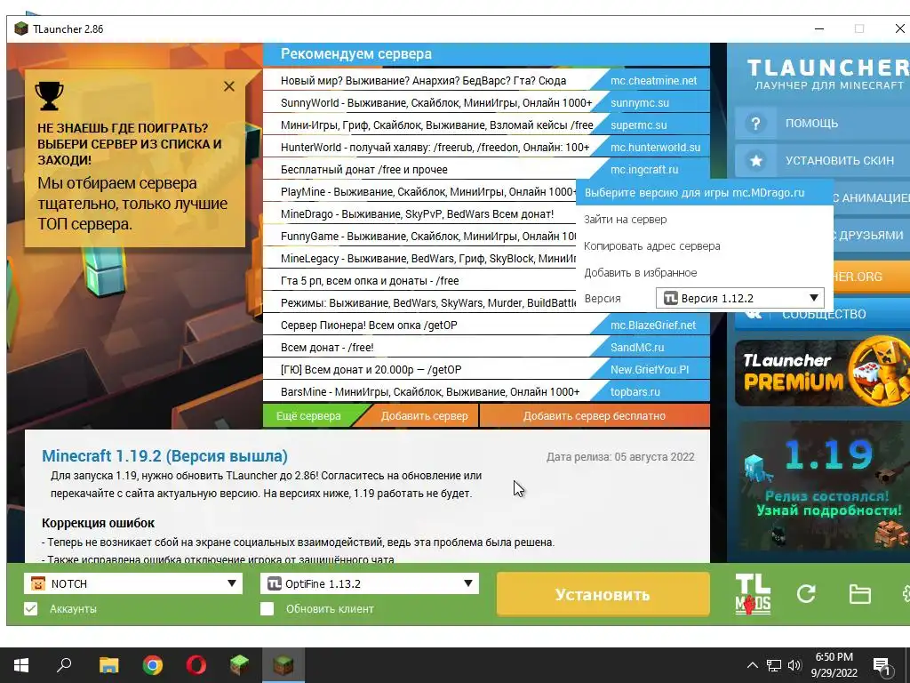This screenshot has width=910, height=683.
Task: Select the PlayMine server row
Action: point(419,192)
